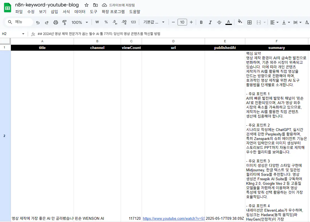310x222 pixels.
Task: Open the 확장 프로그램 menu
Action: point(113,12)
